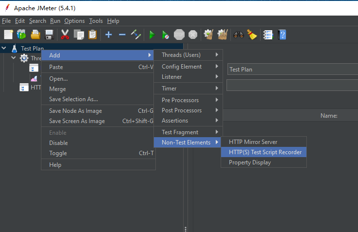
Task: Expand the Threads (Users) submenu
Action: [x=188, y=55]
